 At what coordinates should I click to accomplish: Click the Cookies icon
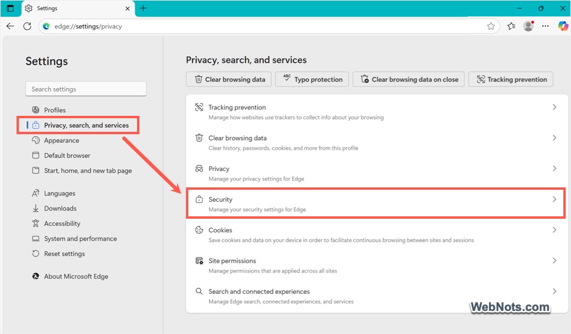199,230
